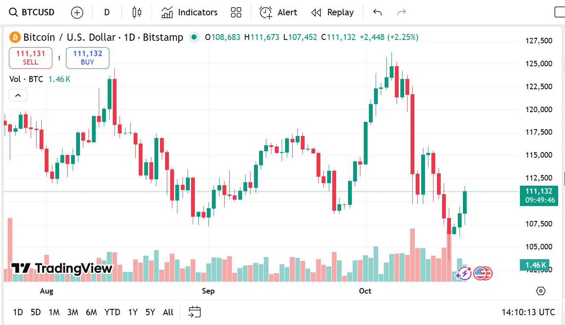The image size is (565, 325).
Task: Open the D timeframe interval dropdown
Action: coord(107,12)
